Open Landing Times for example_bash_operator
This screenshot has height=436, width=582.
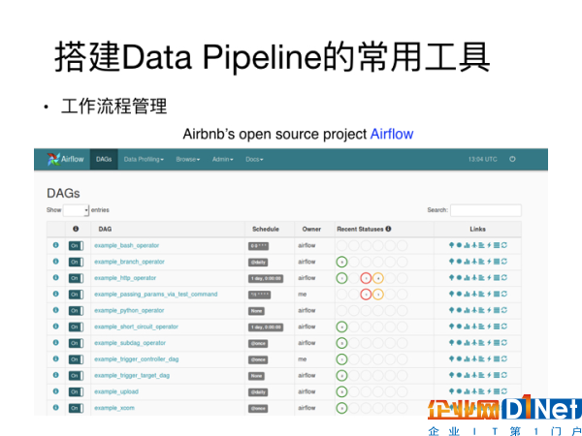474,245
